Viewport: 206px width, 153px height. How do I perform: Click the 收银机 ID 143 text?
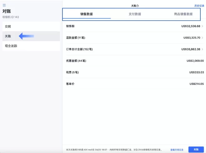(11, 17)
